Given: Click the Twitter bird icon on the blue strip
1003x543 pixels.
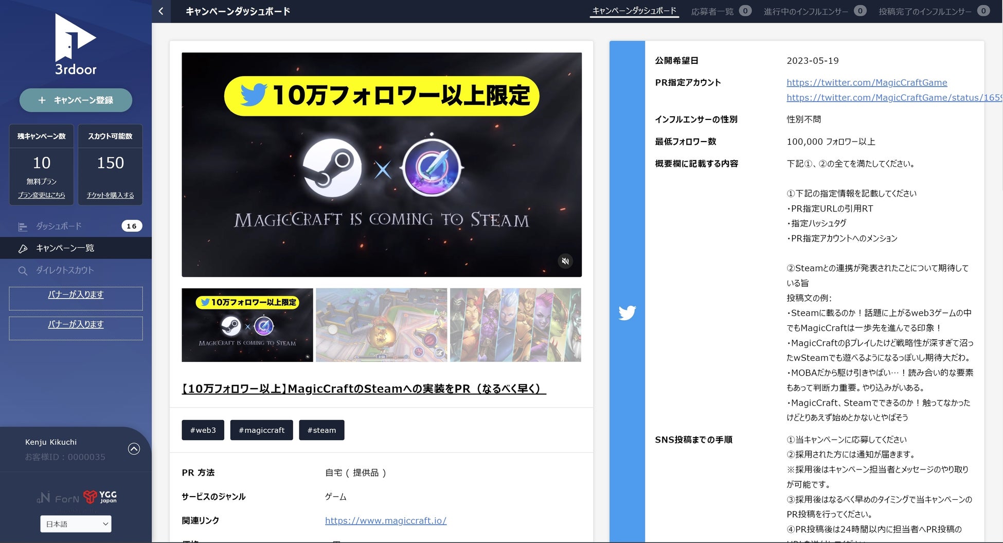Looking at the screenshot, I should pos(627,313).
